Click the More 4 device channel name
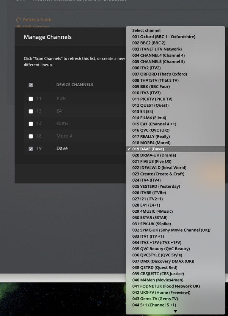 click(64, 136)
